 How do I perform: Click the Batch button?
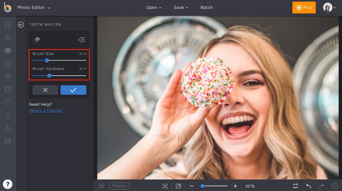pyautogui.click(x=207, y=7)
